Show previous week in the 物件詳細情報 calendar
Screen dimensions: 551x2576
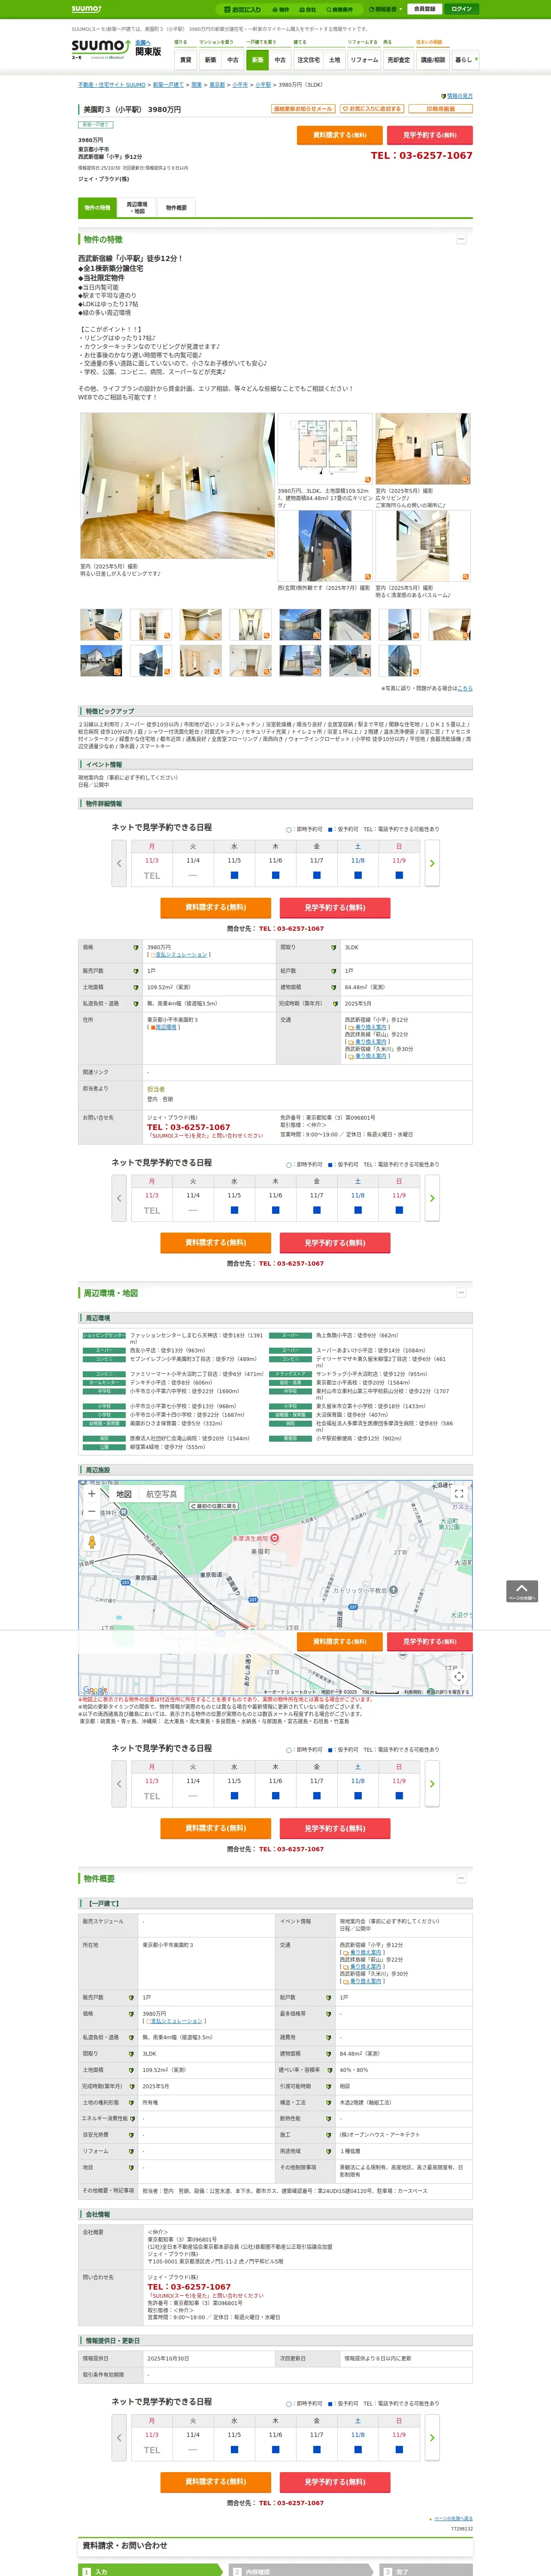point(119,863)
